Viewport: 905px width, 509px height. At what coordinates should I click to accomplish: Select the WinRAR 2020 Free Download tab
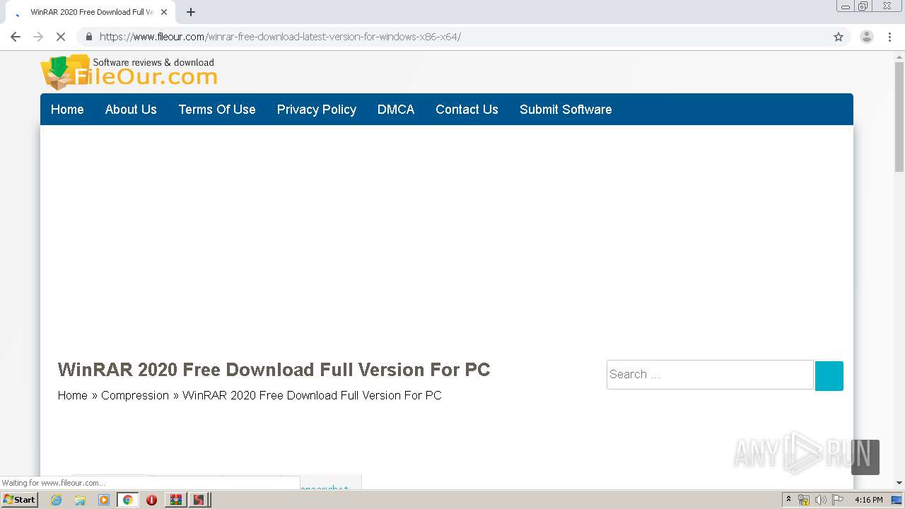[x=90, y=12]
